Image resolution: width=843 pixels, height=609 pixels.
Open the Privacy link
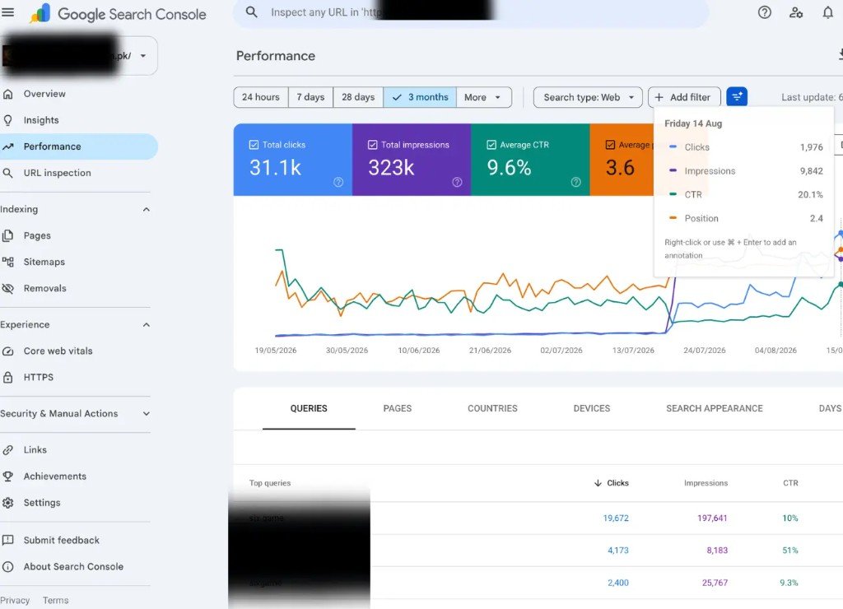(15, 601)
